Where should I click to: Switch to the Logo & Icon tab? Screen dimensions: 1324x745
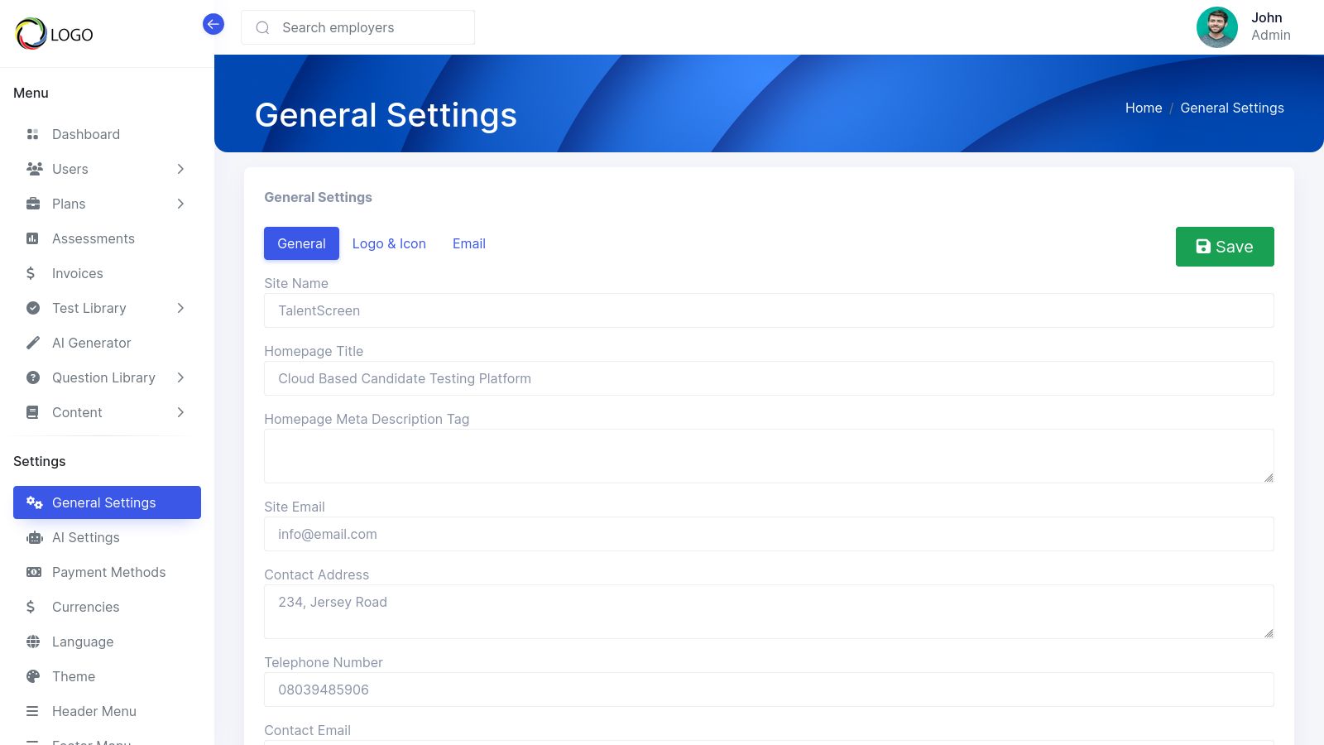(x=389, y=243)
